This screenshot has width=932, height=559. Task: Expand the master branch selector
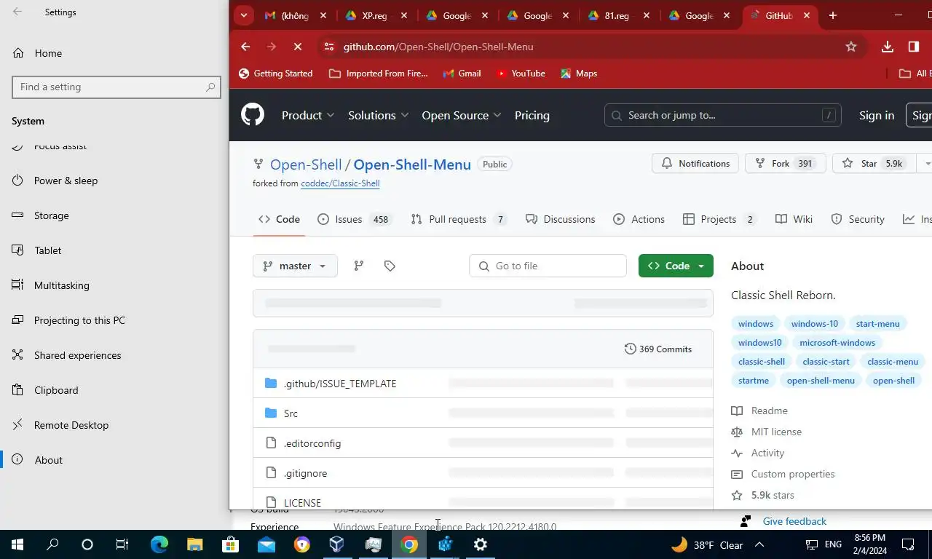pyautogui.click(x=295, y=266)
